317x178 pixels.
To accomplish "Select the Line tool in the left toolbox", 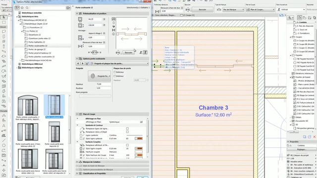I will point(3,140).
